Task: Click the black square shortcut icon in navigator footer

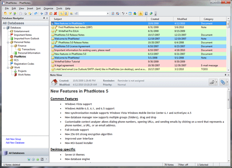Action: pos(42,160)
